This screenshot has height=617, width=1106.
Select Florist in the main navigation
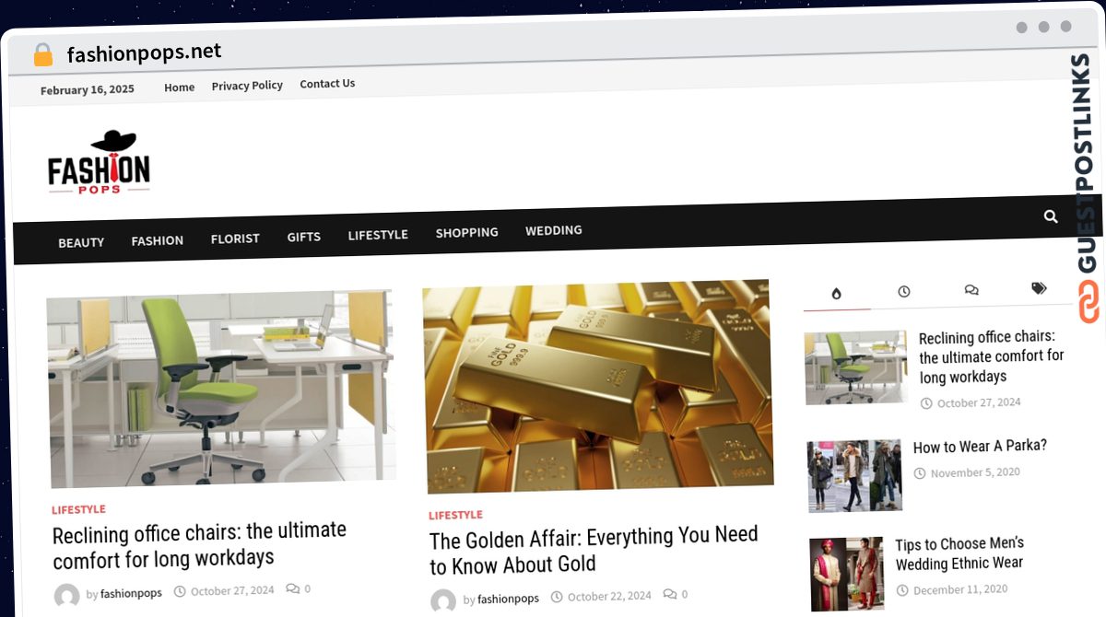tap(235, 239)
